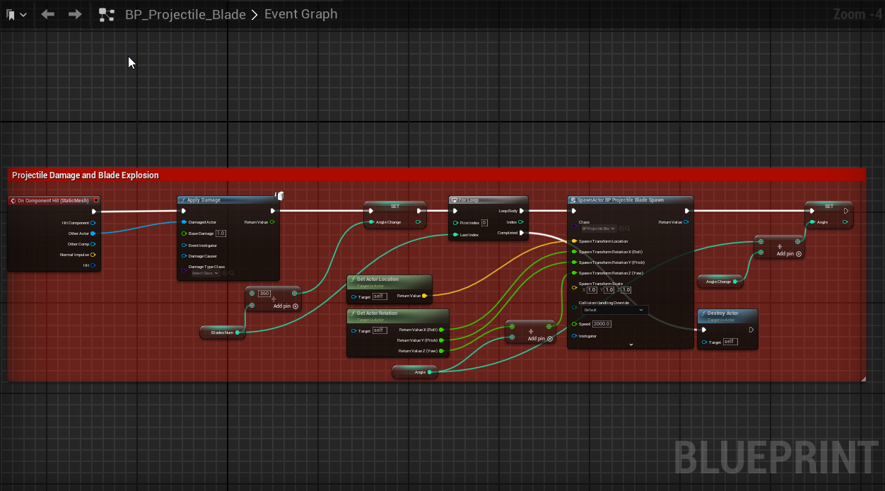
Task: Click the red delegate pin on On Component Hit
Action: [x=96, y=200]
